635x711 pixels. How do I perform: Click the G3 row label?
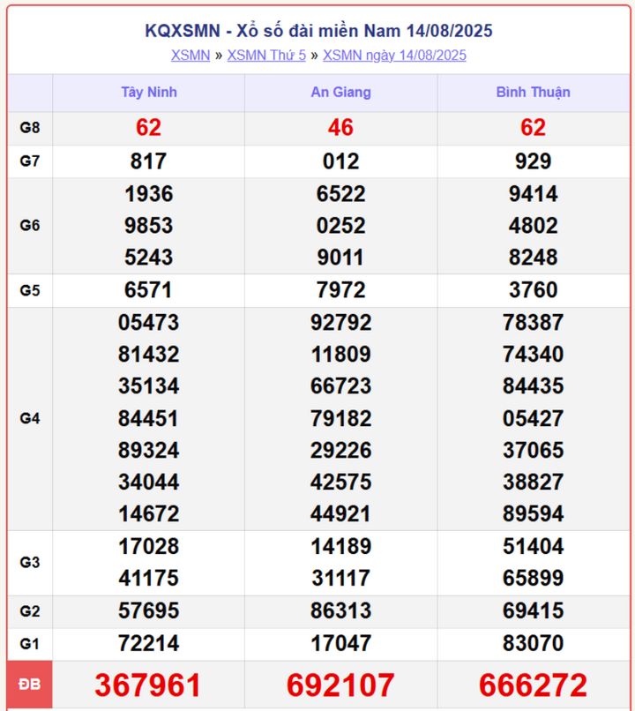[30, 562]
